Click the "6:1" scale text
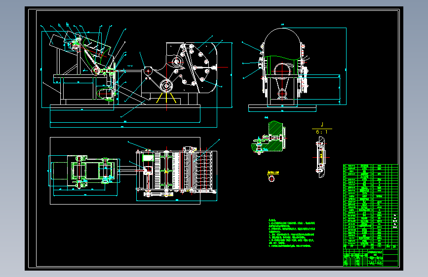Screen dimensions: 428x277 click(322, 132)
